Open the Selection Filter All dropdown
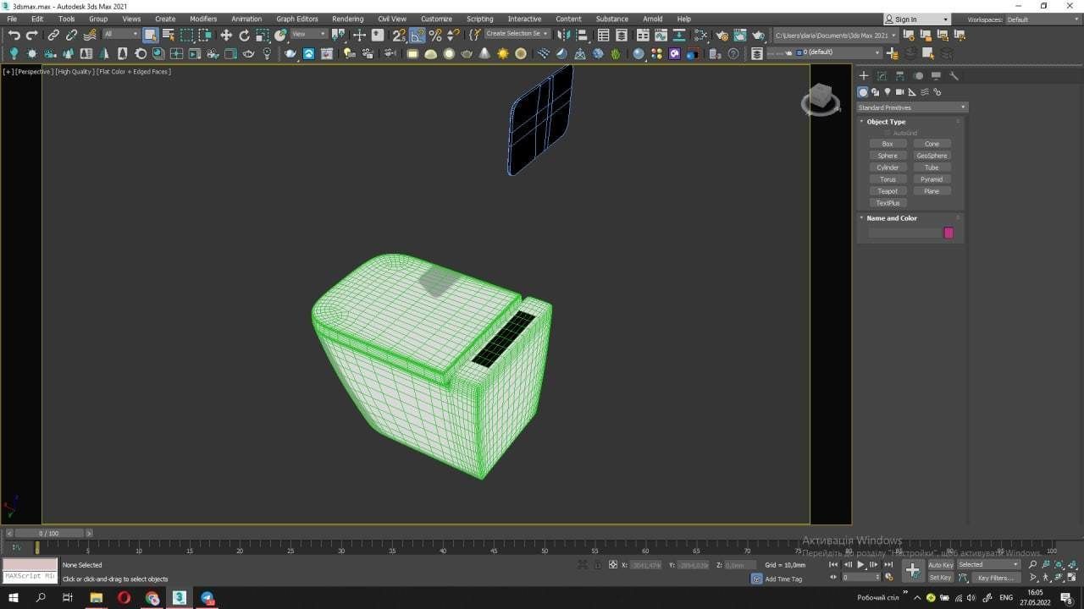Viewport: 1084px width, 609px height. click(121, 34)
